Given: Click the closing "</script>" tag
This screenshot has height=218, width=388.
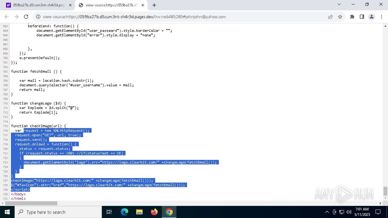Looking at the screenshot, I should tap(20, 190).
